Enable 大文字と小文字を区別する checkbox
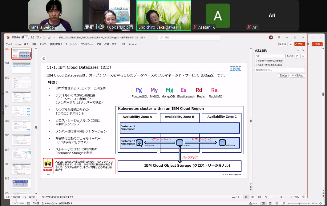327x206 pixels. coord(256,61)
